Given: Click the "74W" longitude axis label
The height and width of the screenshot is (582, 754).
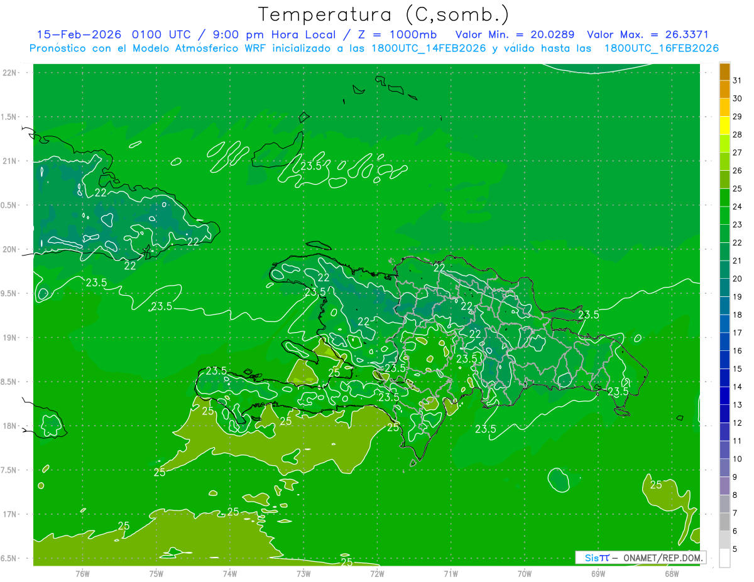Looking at the screenshot, I should click(230, 573).
